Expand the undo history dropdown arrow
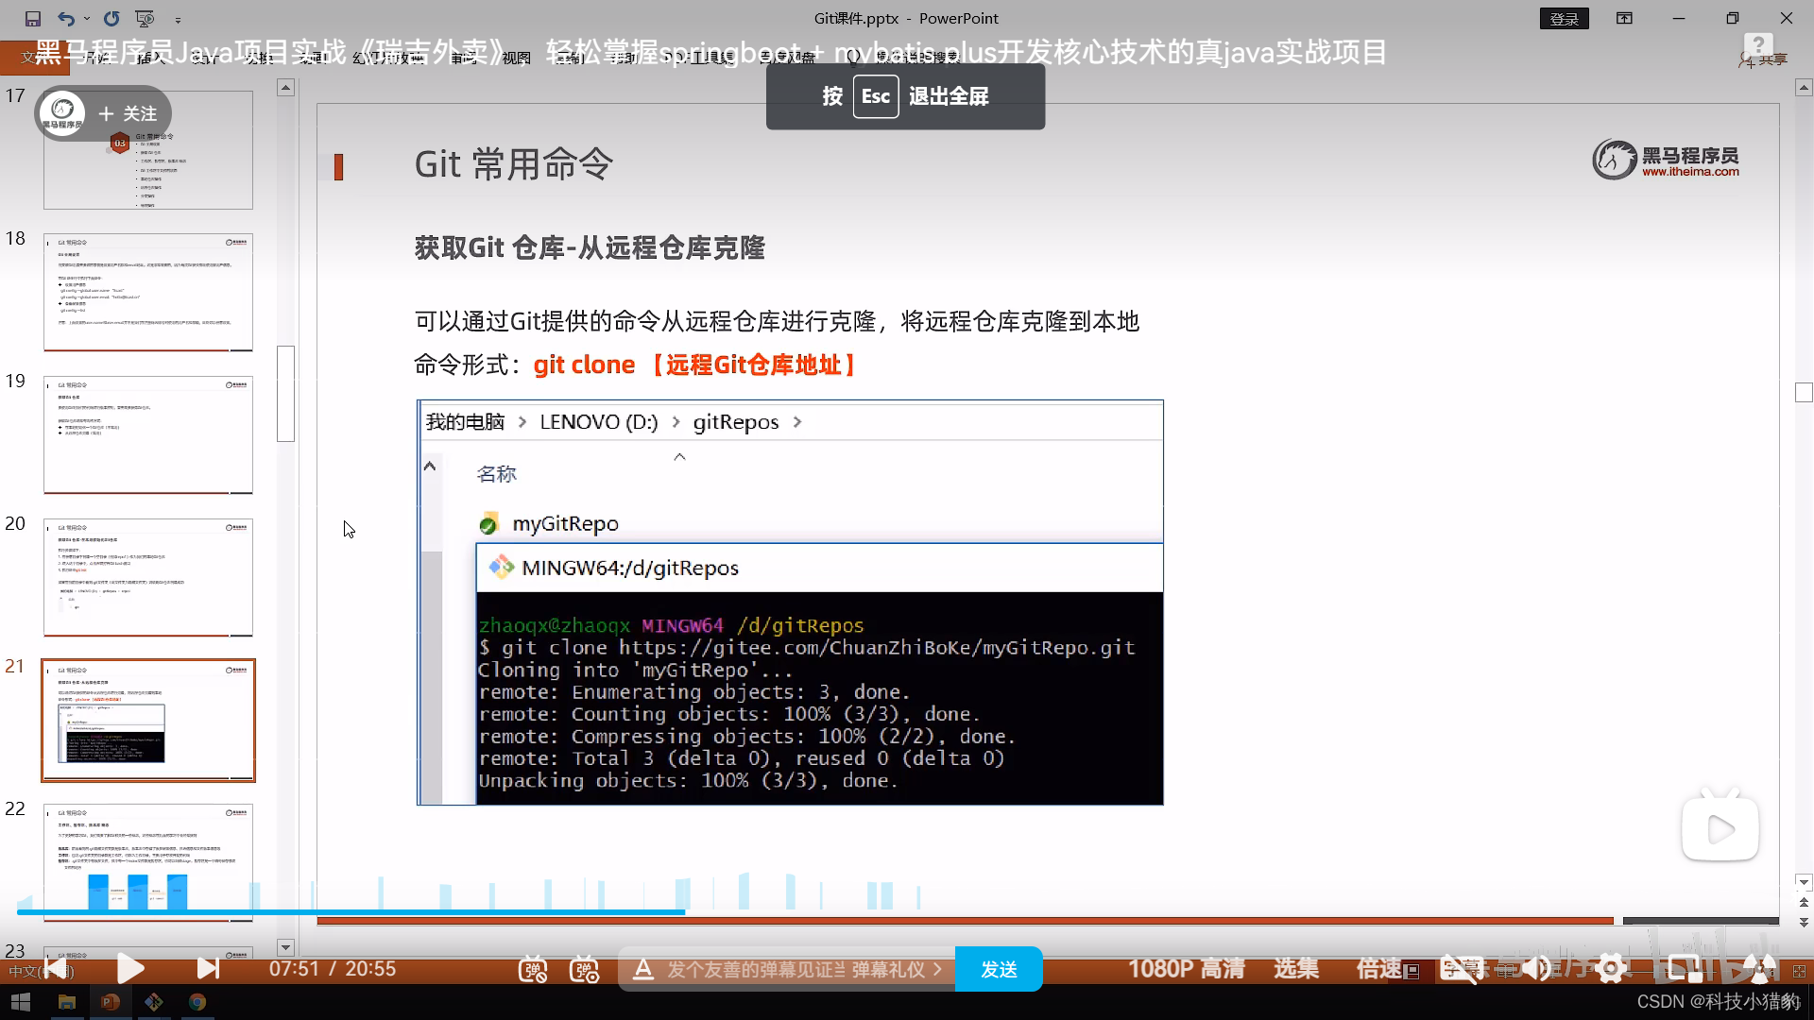Image resolution: width=1814 pixels, height=1020 pixels. 87,18
